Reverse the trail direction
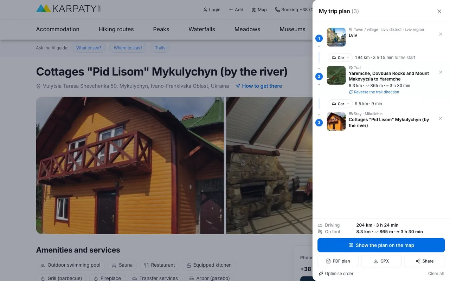Viewport: 450px width, 281px height. tap(374, 92)
